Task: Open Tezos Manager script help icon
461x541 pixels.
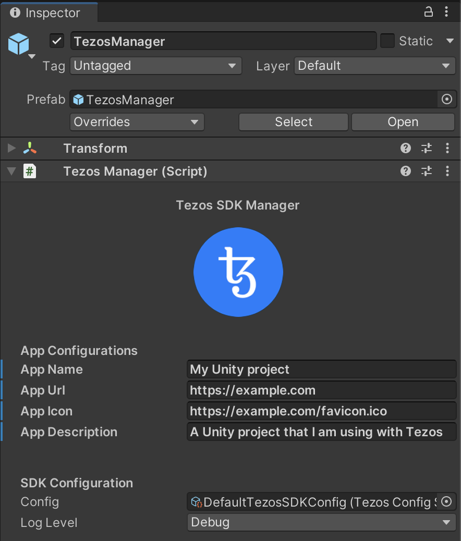Action: tap(406, 171)
